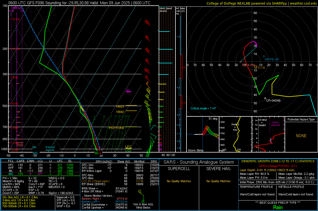Click the 3 km height marker

15,128
